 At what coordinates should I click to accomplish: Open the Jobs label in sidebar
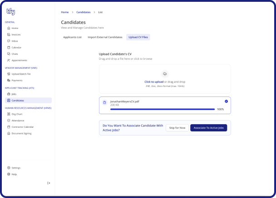point(14,94)
